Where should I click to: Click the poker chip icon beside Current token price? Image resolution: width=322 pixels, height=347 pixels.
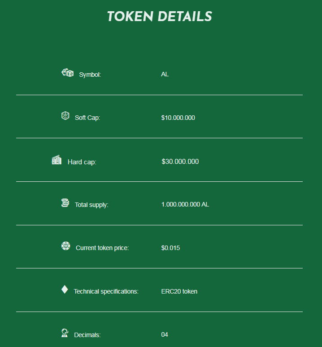tap(66, 246)
